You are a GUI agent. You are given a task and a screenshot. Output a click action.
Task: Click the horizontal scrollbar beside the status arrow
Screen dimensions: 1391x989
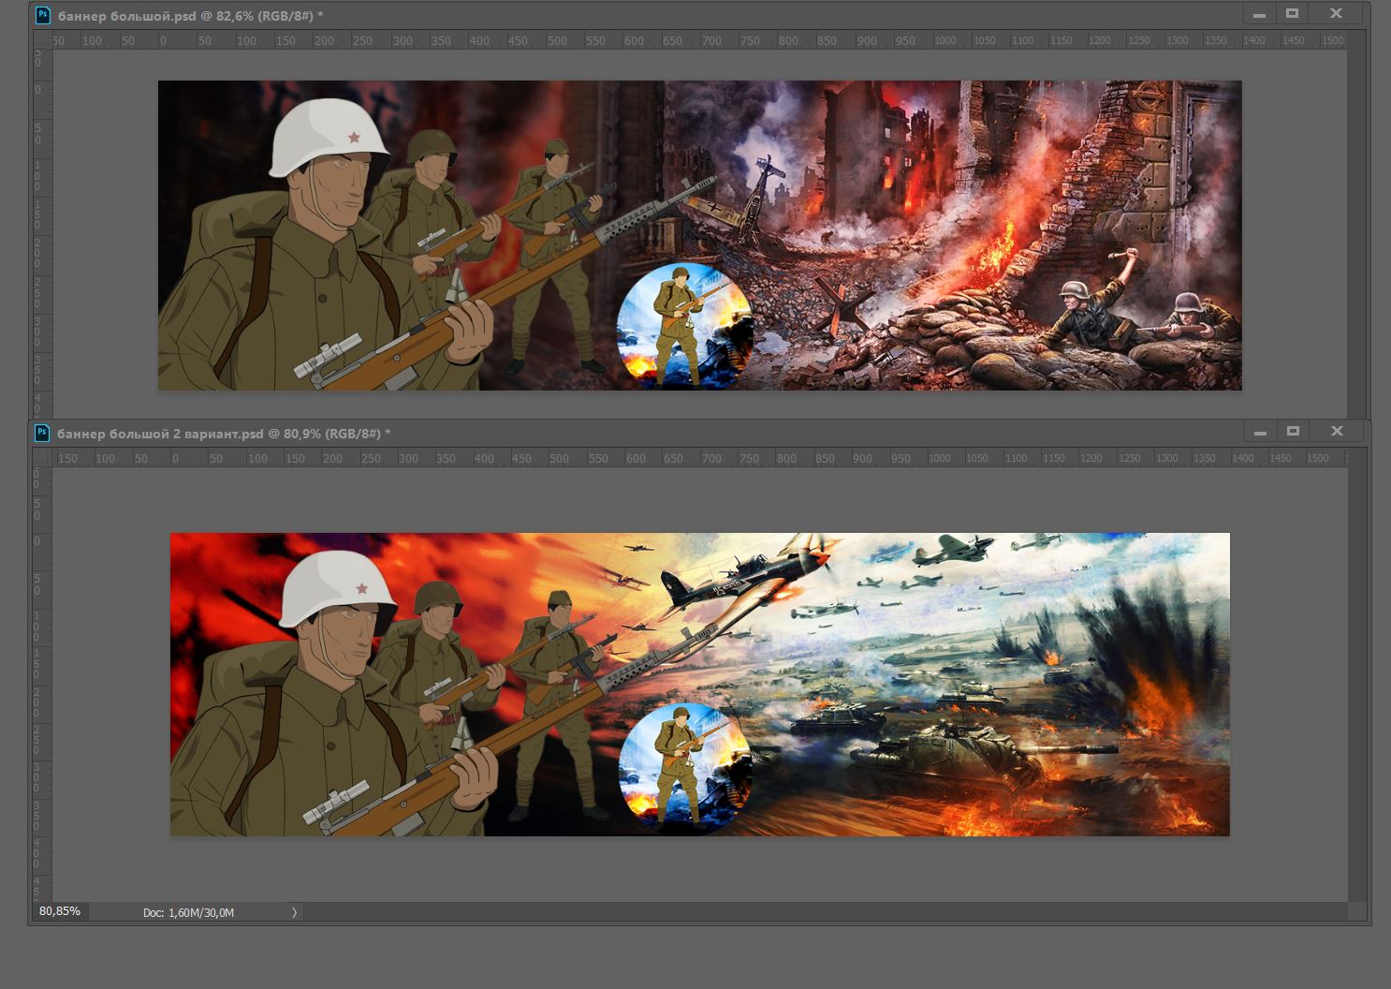point(825,912)
